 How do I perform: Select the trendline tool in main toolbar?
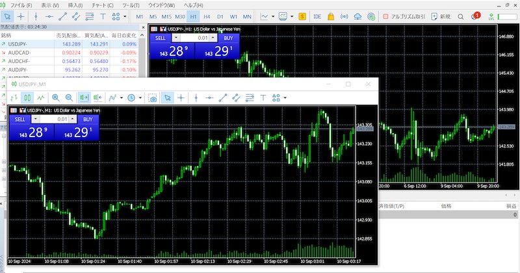click(x=62, y=16)
